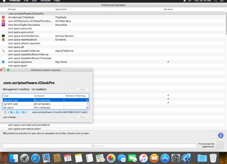Open the Edit menu
227x164 pixels.
[34, 1]
